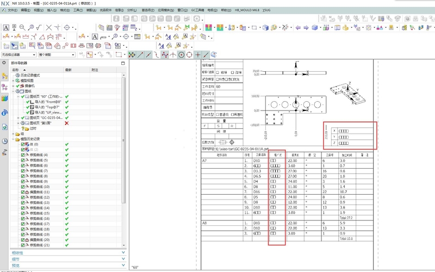The width and height of the screenshot is (435, 272).
Task: Toggle checkbox for 修剪曲线 (10)
Action: (x=23, y=187)
